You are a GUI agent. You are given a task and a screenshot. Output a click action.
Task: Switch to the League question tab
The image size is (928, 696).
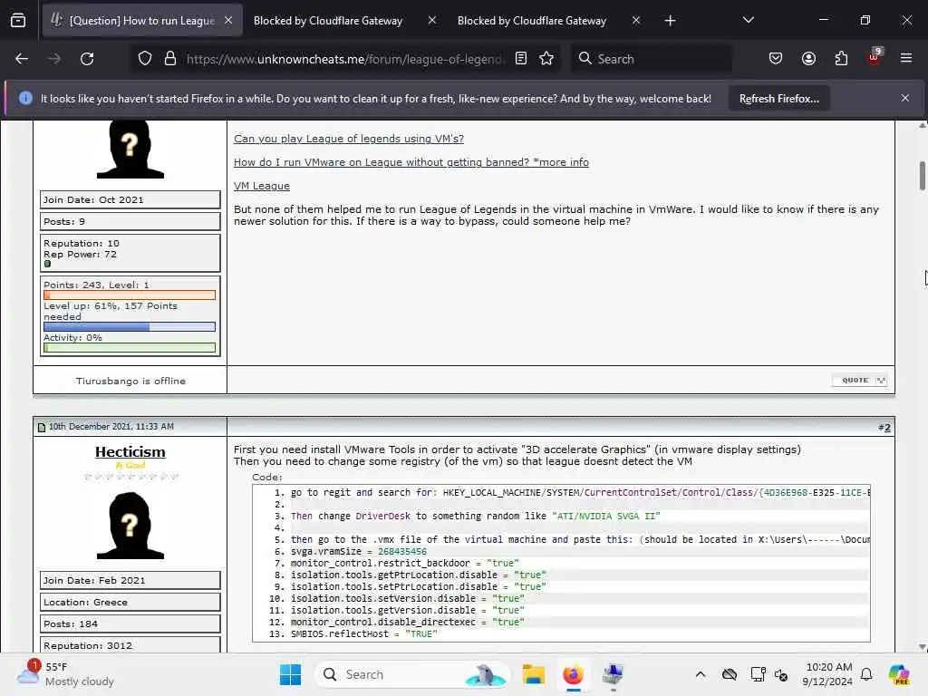pos(142,21)
